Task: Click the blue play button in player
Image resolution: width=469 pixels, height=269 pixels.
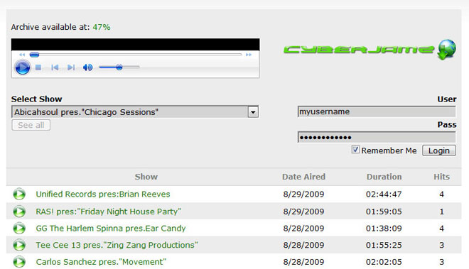Action: coord(23,67)
